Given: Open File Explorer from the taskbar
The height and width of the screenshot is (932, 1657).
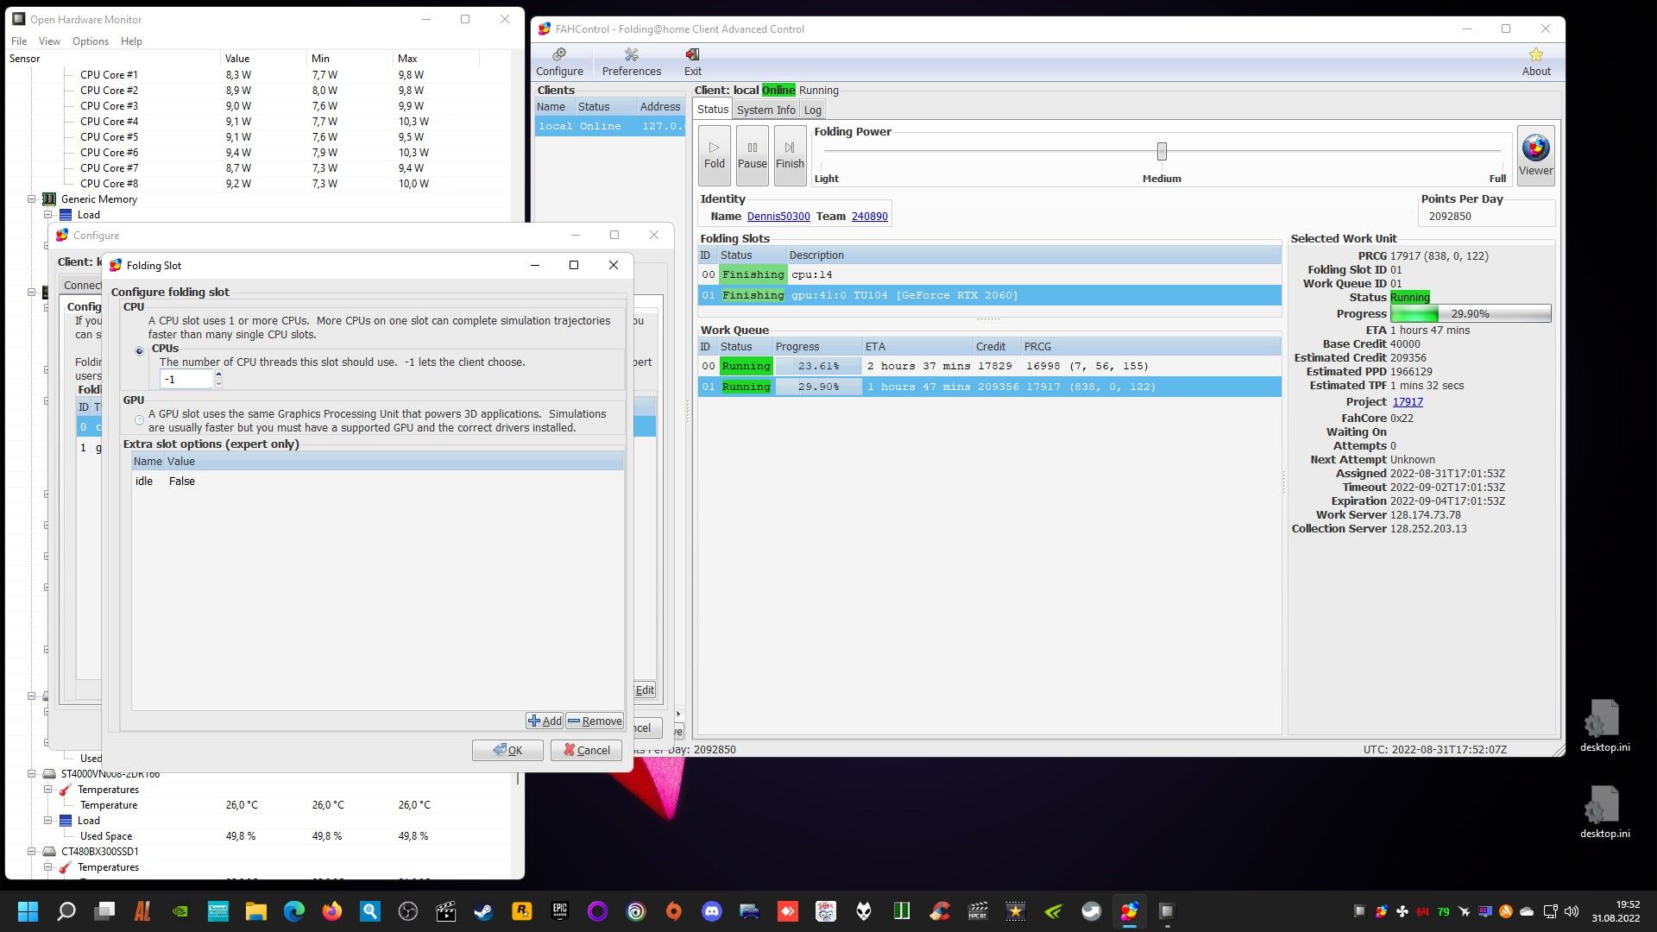Looking at the screenshot, I should [256, 911].
